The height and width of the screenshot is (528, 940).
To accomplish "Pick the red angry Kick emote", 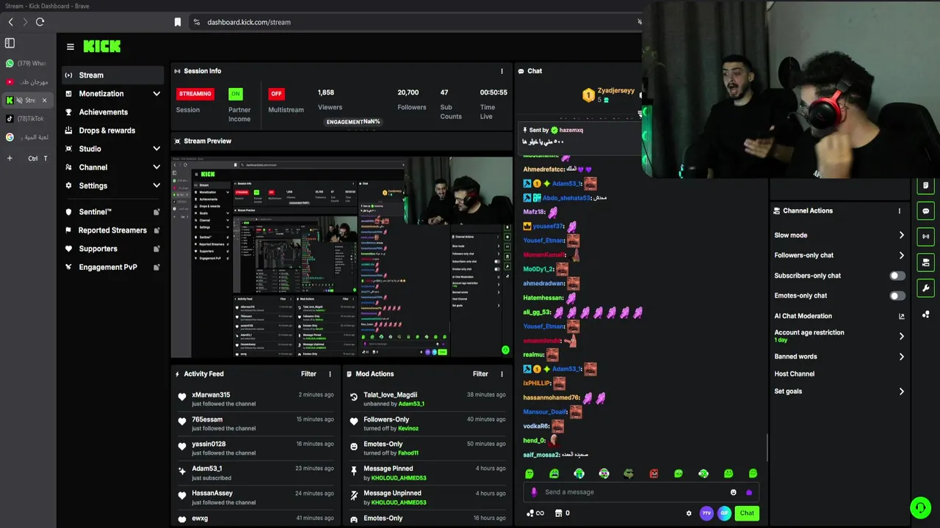I will (x=654, y=474).
